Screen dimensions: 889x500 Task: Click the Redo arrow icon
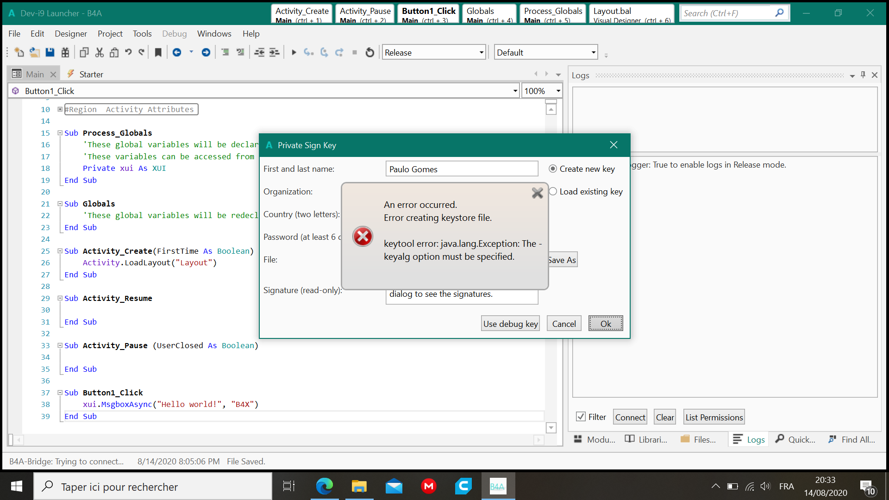click(x=142, y=52)
